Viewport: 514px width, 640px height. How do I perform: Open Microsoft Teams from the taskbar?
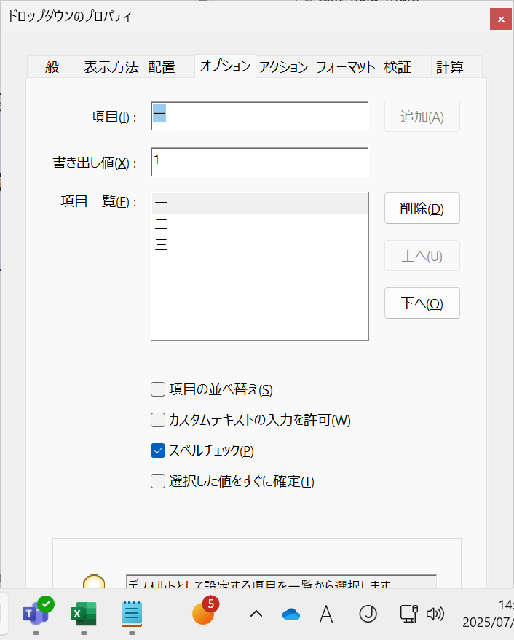click(36, 613)
